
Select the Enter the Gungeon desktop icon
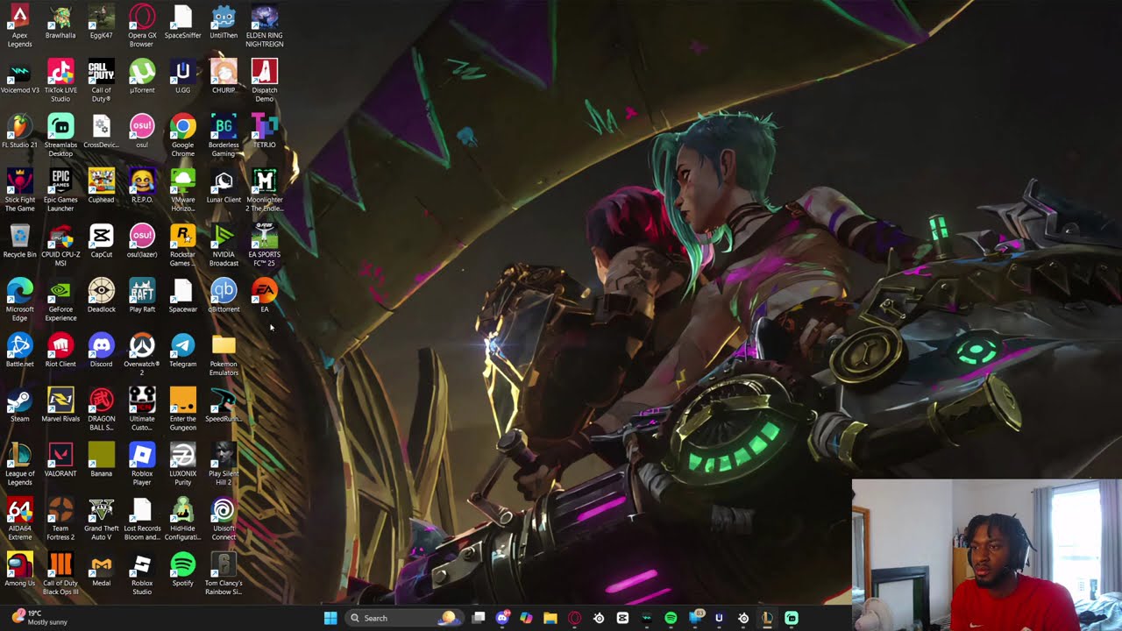point(182,408)
